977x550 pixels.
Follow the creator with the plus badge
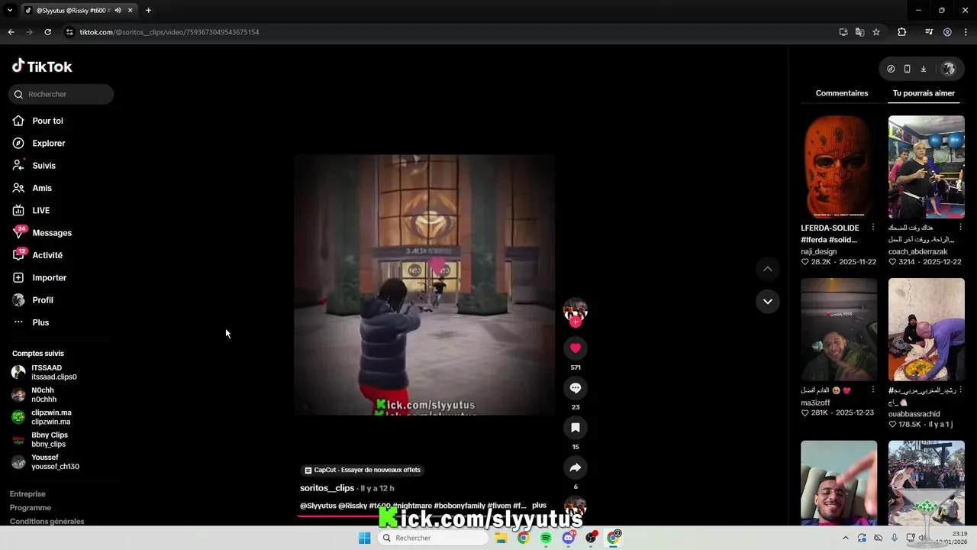point(576,322)
